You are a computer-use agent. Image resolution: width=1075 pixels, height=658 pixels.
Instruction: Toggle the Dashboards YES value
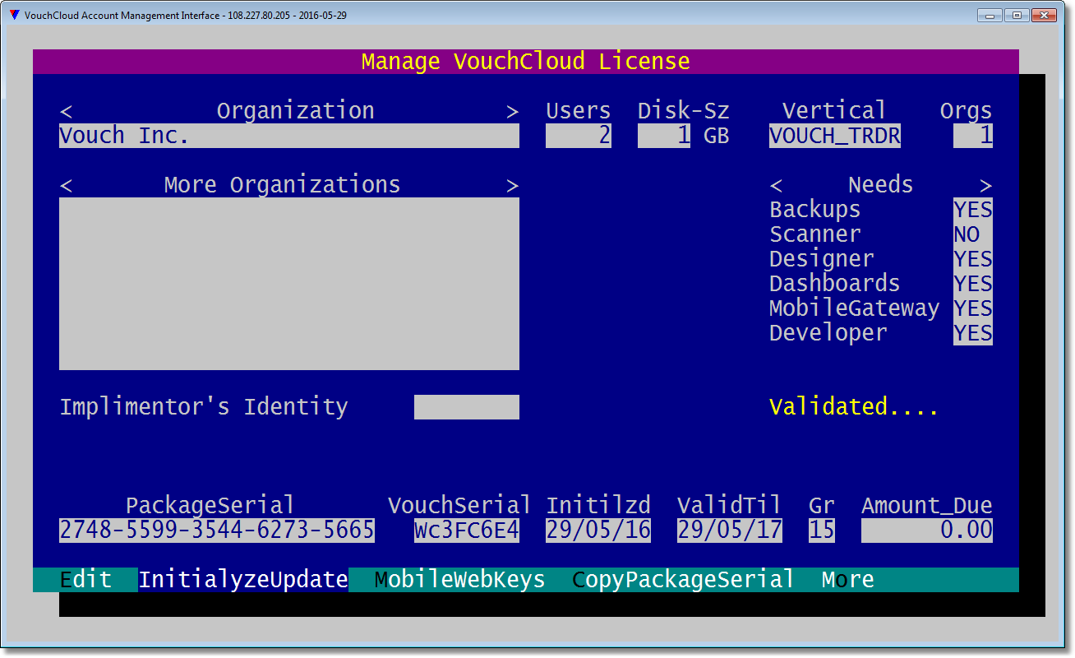[x=973, y=284]
